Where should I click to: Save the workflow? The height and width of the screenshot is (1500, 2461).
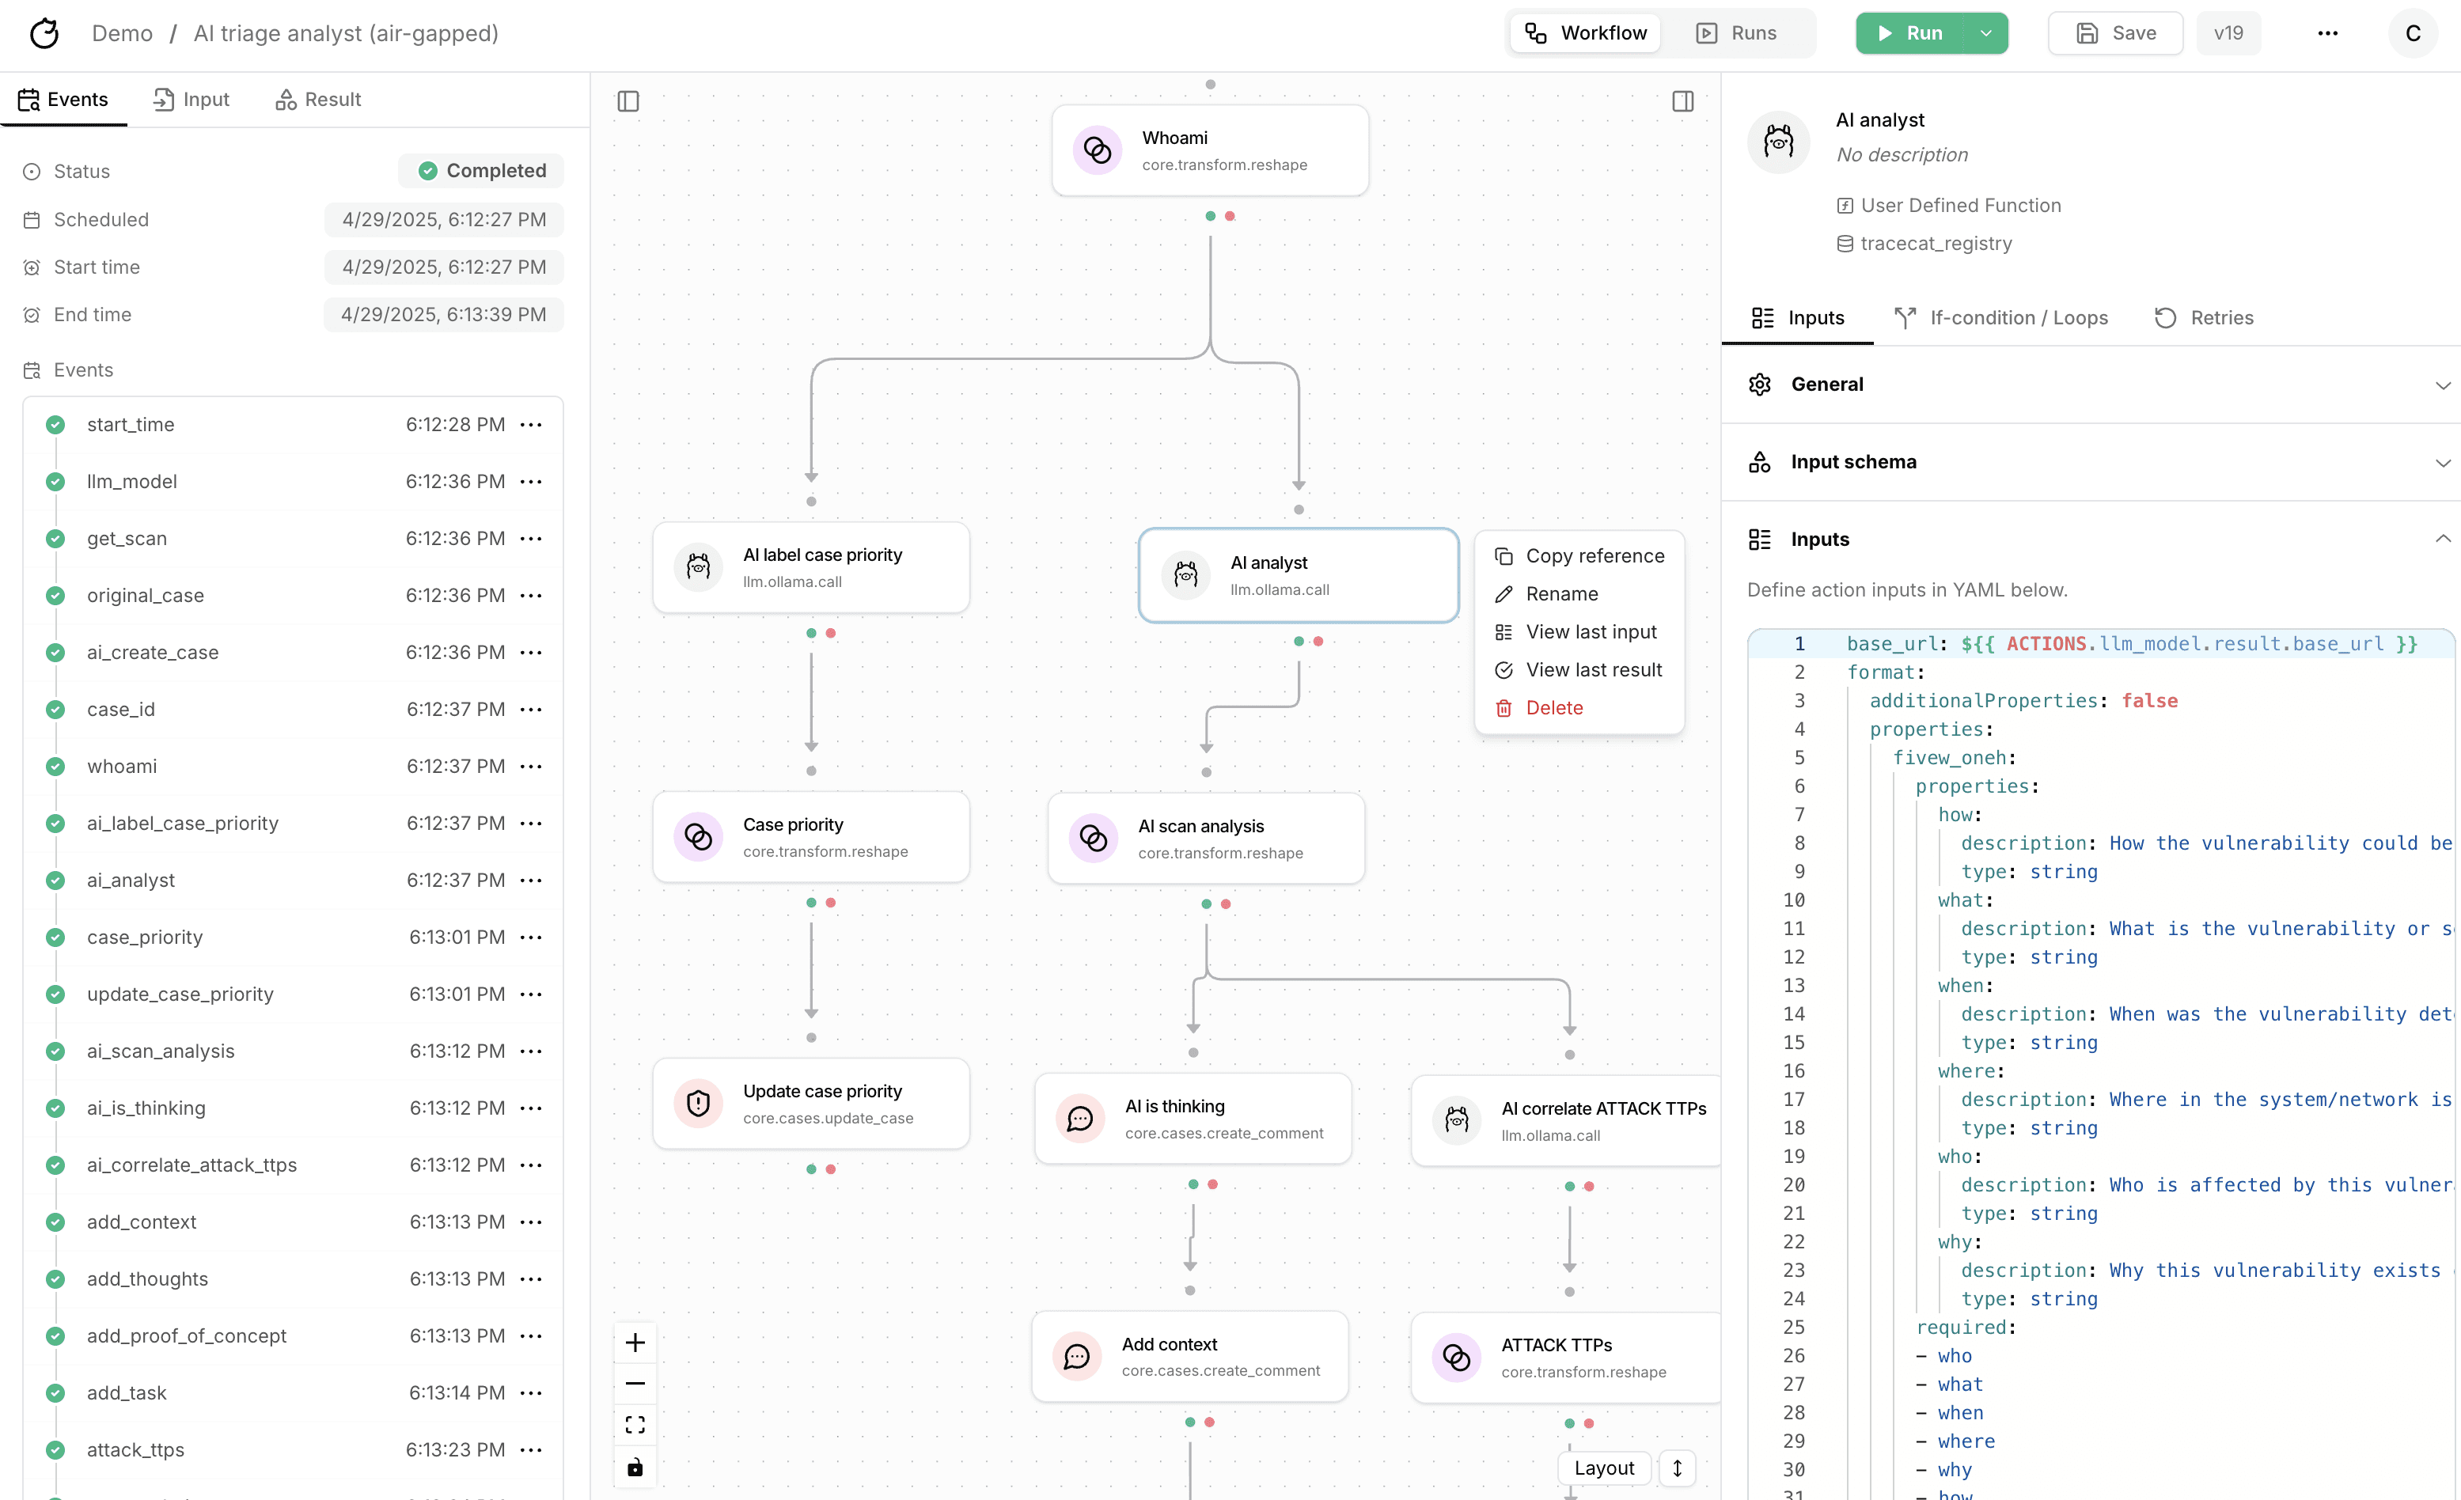2115,33
